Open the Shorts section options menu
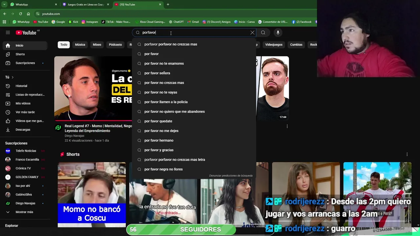420x236 pixels. pyautogui.click(x=407, y=154)
